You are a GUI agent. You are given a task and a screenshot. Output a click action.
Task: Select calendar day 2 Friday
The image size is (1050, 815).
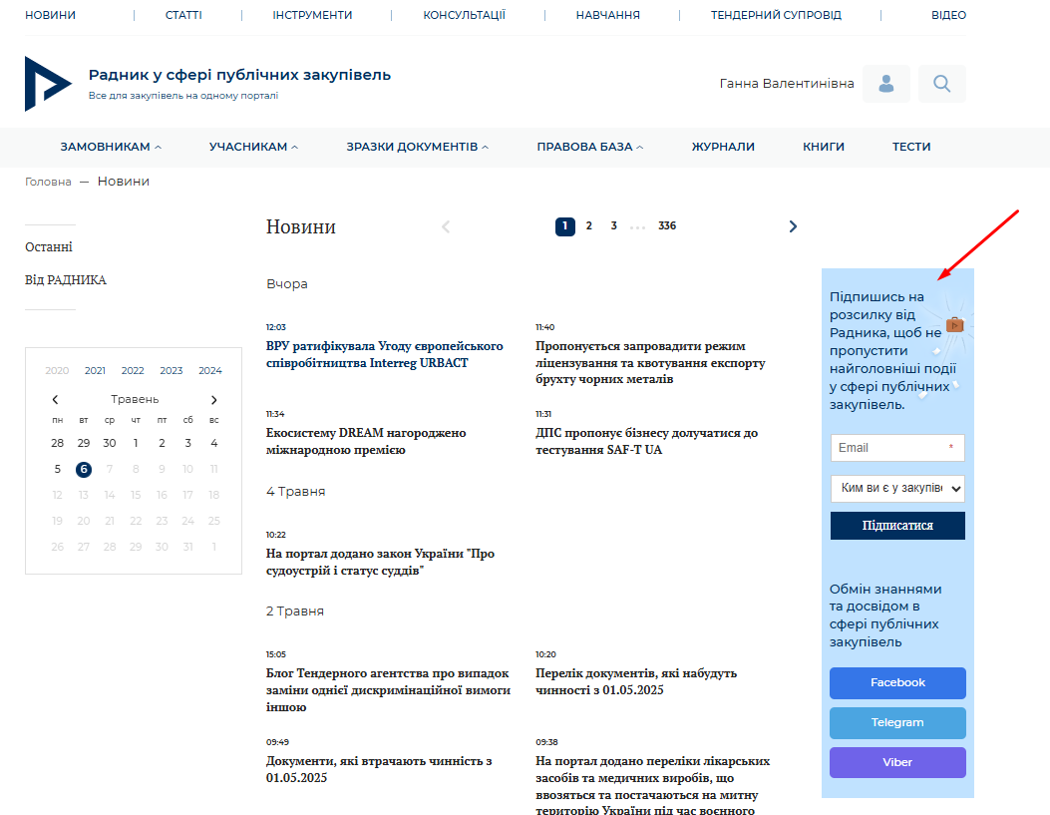163,443
